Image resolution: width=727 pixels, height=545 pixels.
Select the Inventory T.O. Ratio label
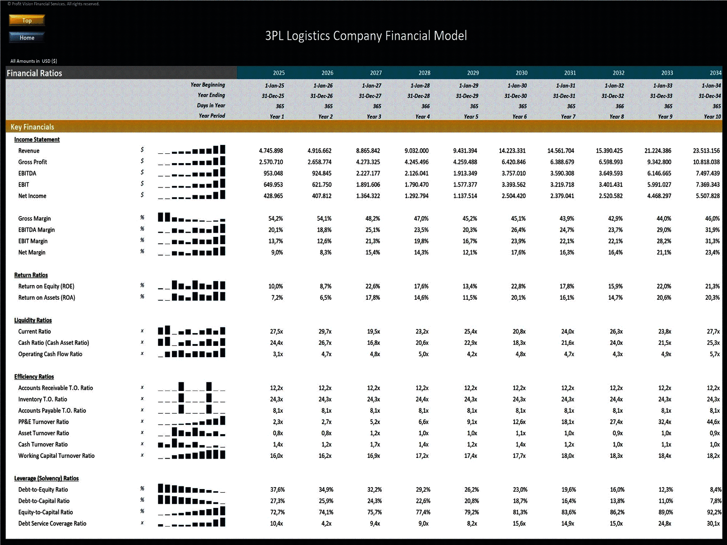[x=43, y=399]
